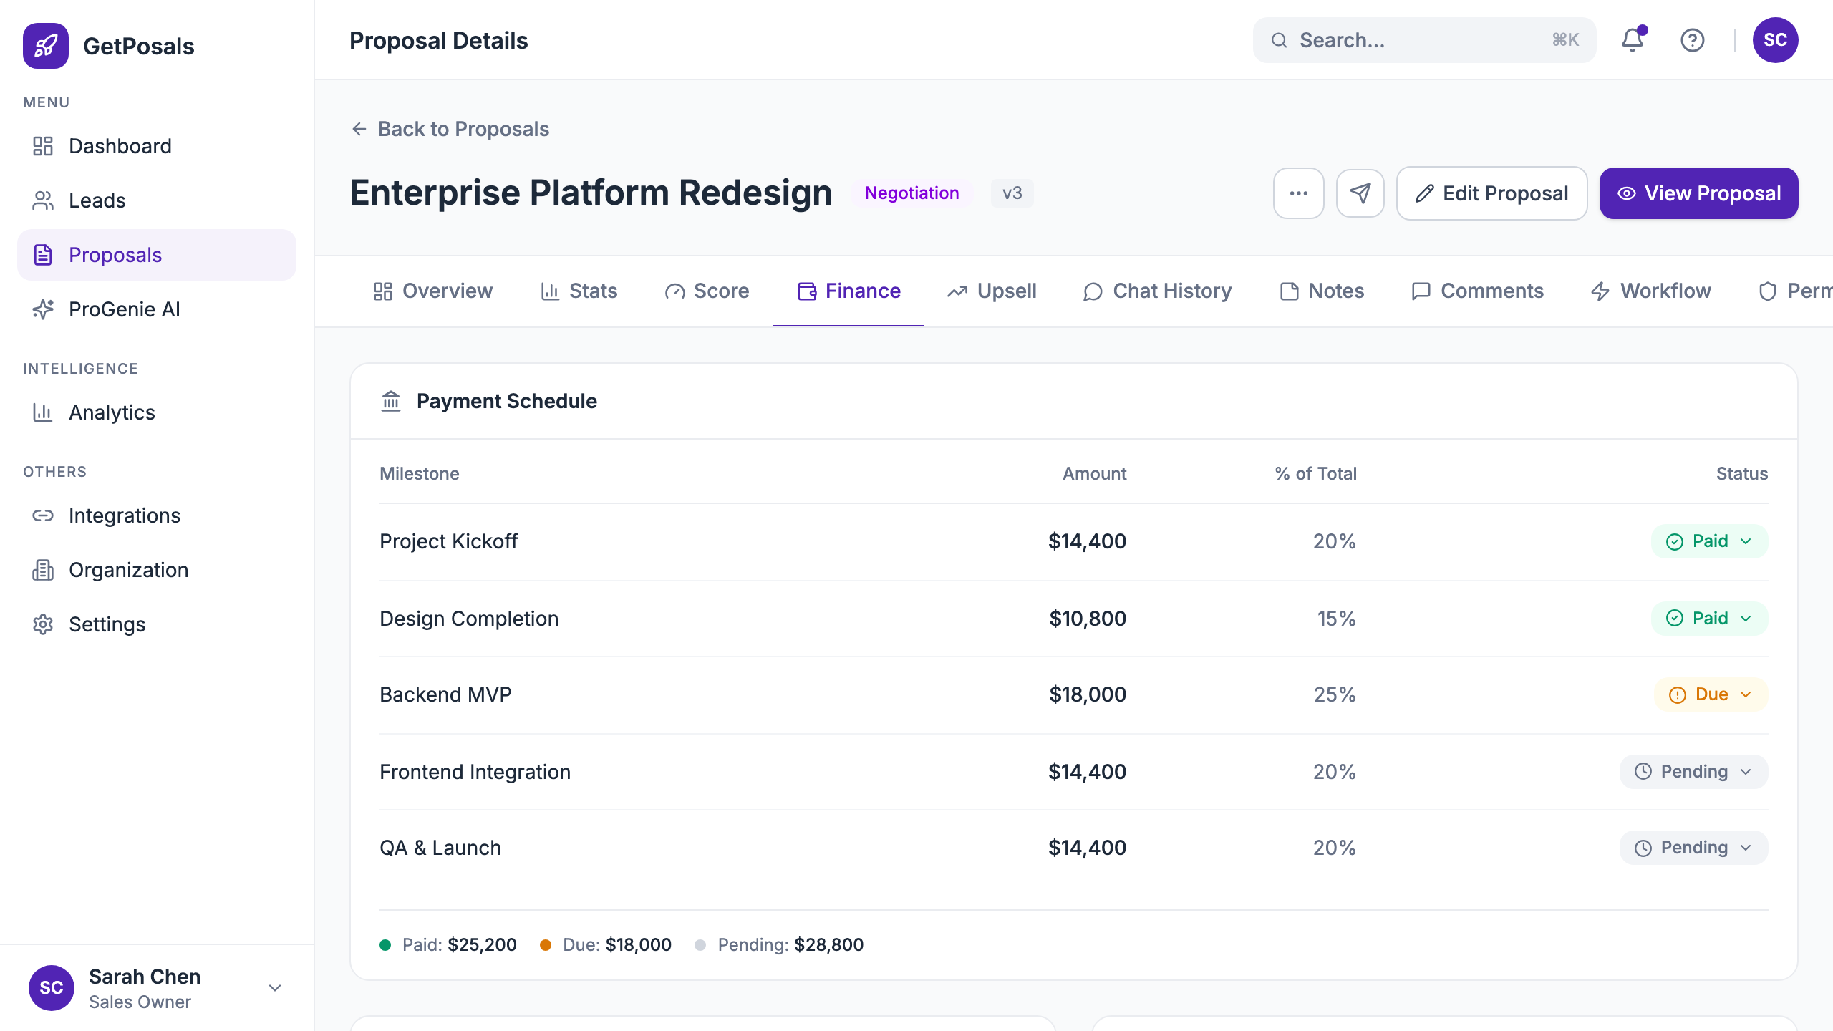
Task: Click the search magnifier icon
Action: 1280,40
